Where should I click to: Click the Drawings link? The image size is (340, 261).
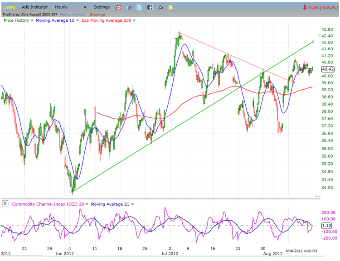click(x=97, y=14)
